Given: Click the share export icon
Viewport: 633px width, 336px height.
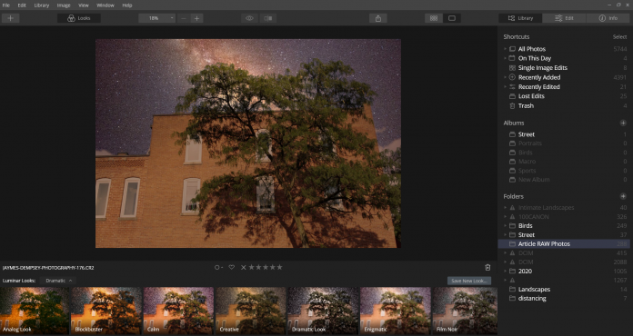Looking at the screenshot, I should tap(378, 18).
